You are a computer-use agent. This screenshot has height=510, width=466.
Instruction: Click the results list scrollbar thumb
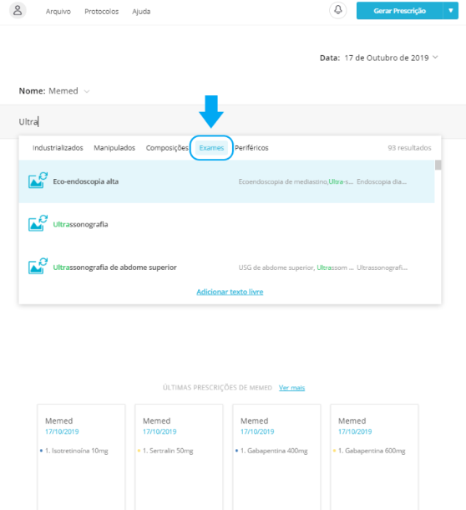coord(438,165)
